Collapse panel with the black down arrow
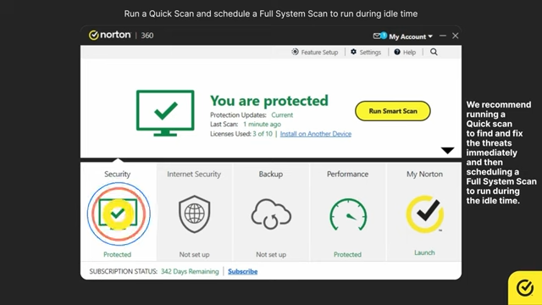 click(447, 151)
